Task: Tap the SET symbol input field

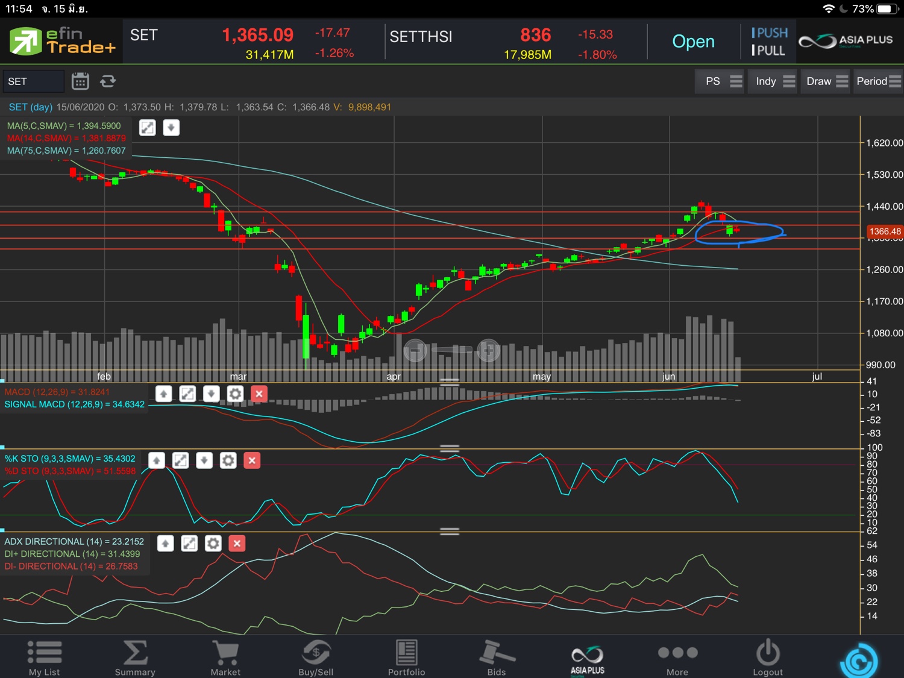Action: [x=33, y=81]
